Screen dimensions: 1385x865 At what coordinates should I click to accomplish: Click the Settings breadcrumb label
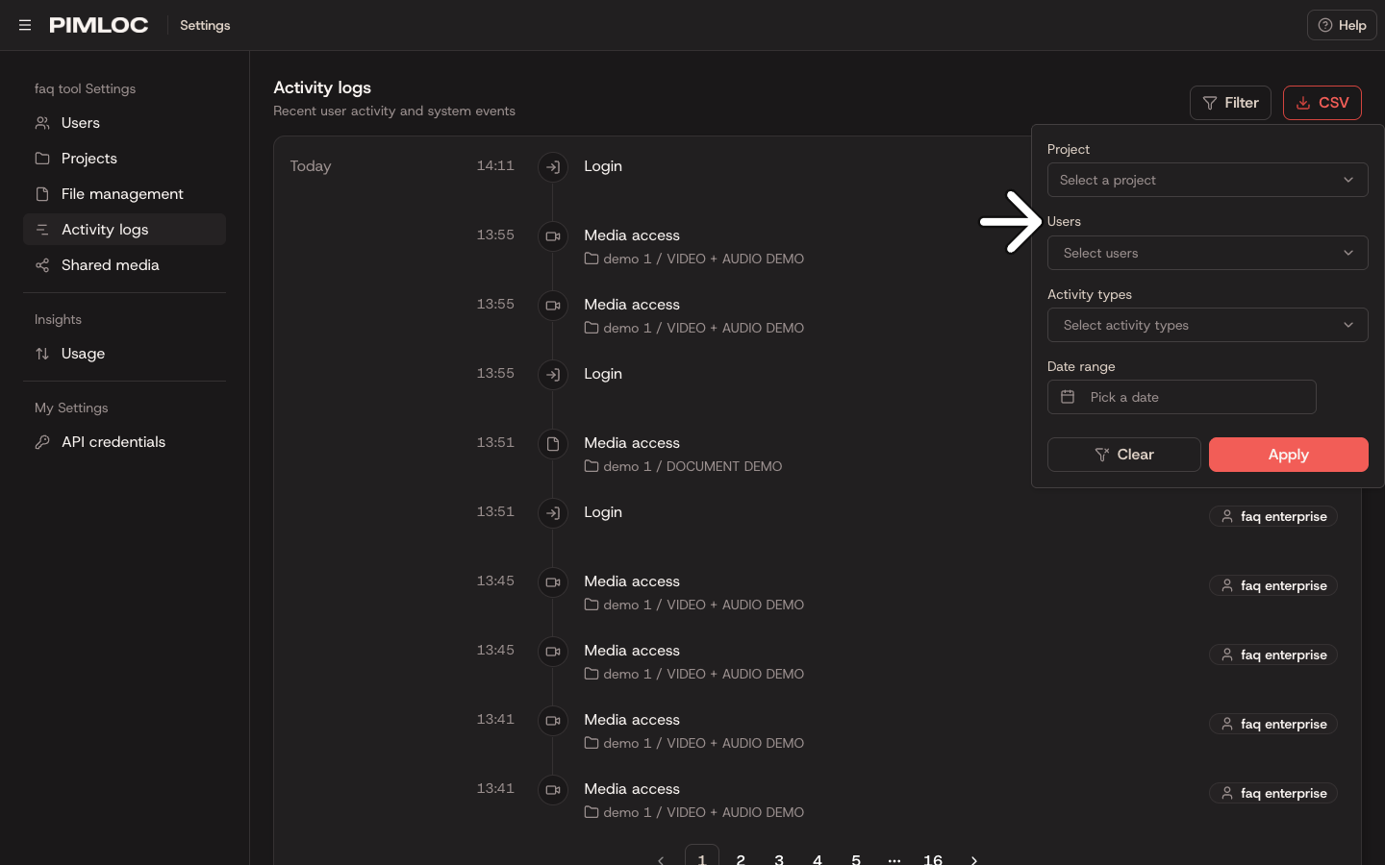(205, 25)
